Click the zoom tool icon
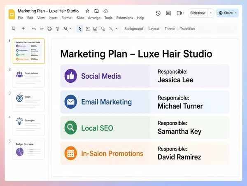The image size is (247, 186). pyautogui.click(x=66, y=29)
